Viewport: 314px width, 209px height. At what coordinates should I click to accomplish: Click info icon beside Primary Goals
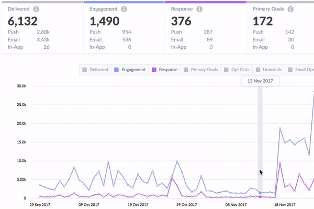290,9
